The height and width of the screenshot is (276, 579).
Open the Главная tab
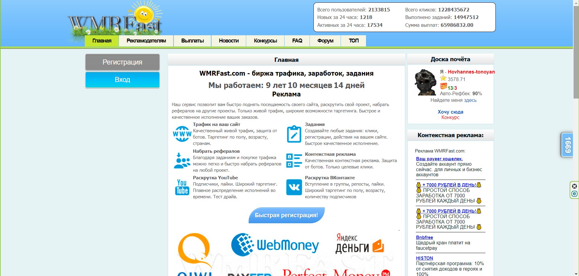pyautogui.click(x=102, y=41)
